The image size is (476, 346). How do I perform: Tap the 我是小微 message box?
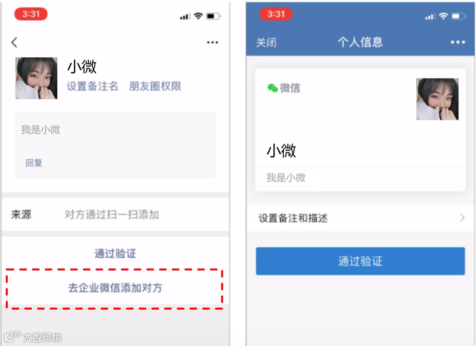point(115,145)
